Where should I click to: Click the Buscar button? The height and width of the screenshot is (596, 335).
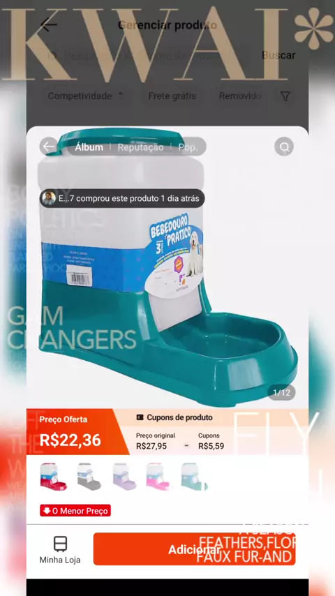(278, 56)
